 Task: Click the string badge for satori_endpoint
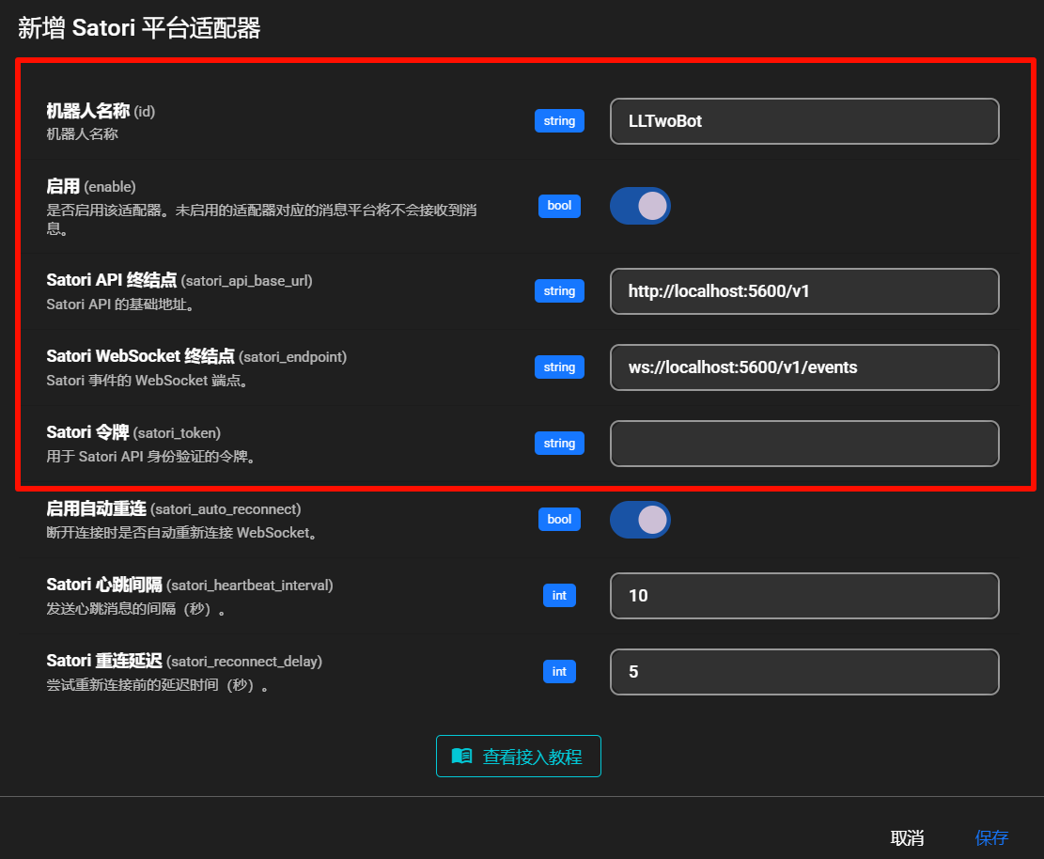(x=559, y=367)
